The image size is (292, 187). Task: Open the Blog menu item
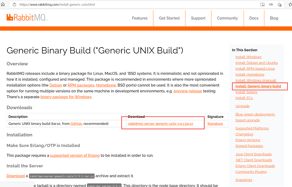coord(274,18)
